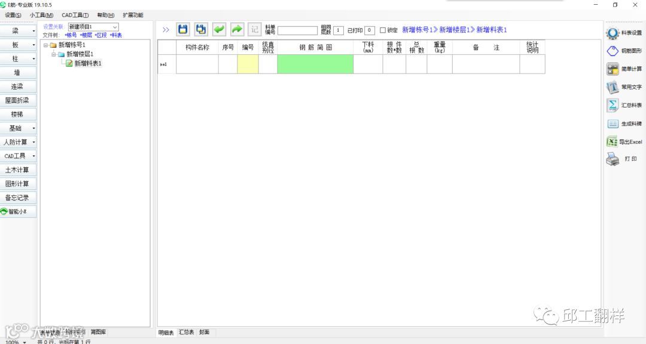Click 生成料牌 (generate tags)
The height and width of the screenshot is (344, 646).
624,124
